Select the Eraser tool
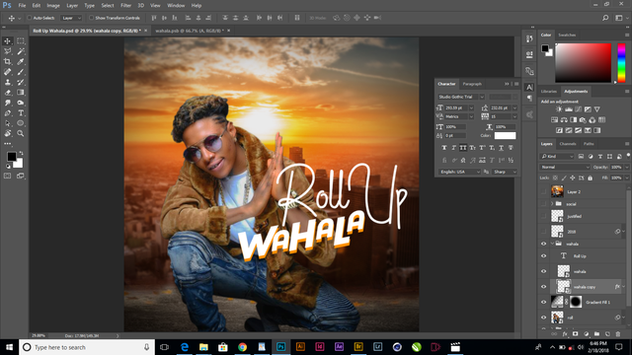The width and height of the screenshot is (632, 355). tap(8, 93)
